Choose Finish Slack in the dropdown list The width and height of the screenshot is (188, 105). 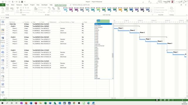pyautogui.click(x=98, y=26)
